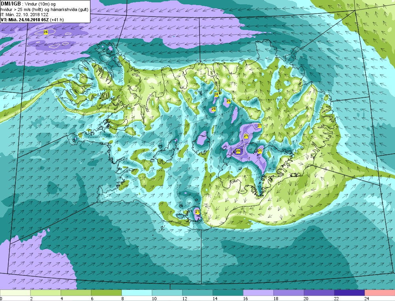Select the violet 20–22 m/s legend swatch
Viewport: 395px width, 301px height.
[319, 293]
